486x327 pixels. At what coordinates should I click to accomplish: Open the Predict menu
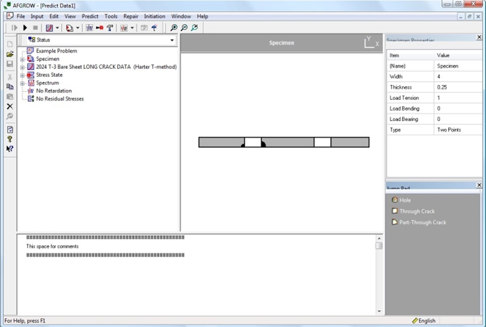(x=90, y=16)
